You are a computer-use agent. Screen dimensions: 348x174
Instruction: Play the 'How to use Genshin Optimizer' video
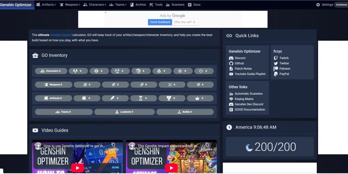77,168
